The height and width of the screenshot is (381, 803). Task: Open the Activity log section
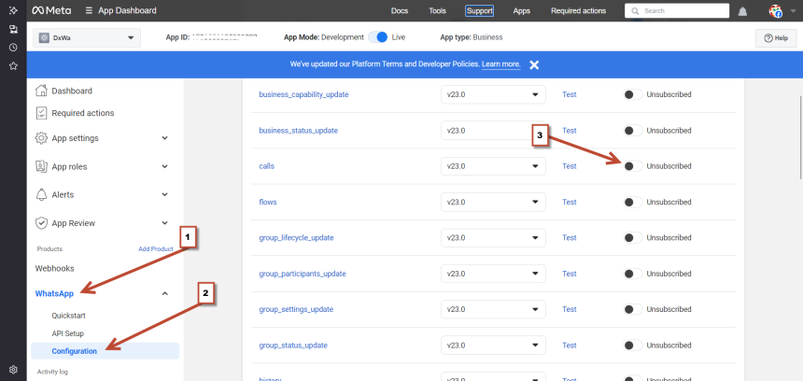point(52,372)
